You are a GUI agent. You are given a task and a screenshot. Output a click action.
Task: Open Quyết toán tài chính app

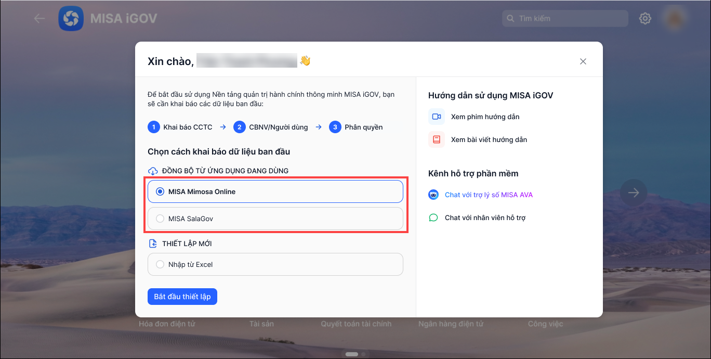tap(356, 324)
